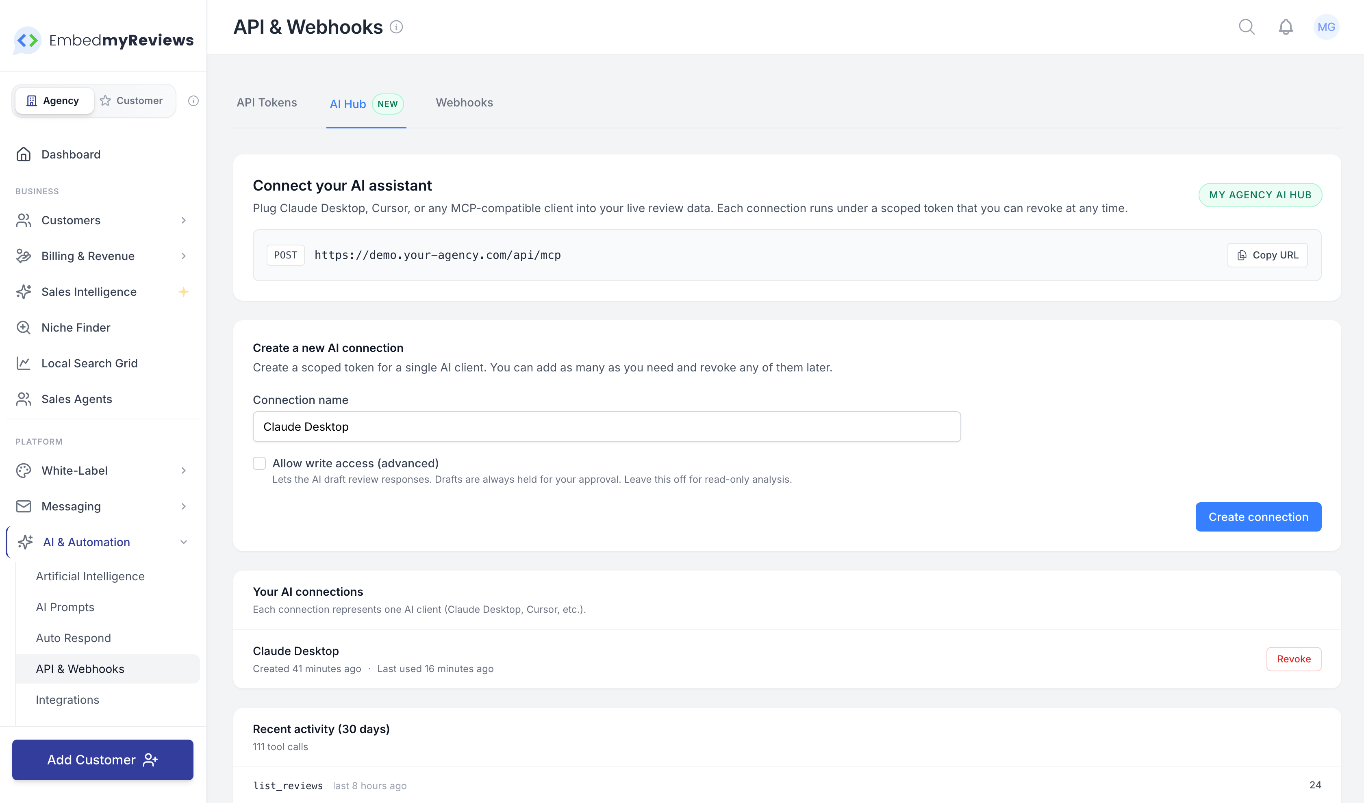Click the search magnifier icon

(x=1246, y=26)
